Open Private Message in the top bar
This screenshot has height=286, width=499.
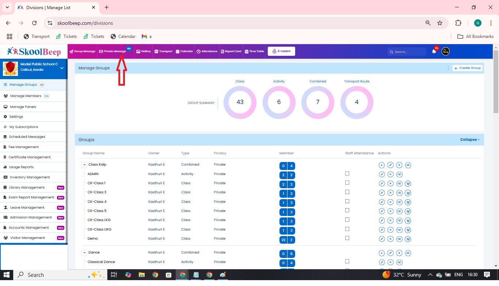[113, 51]
